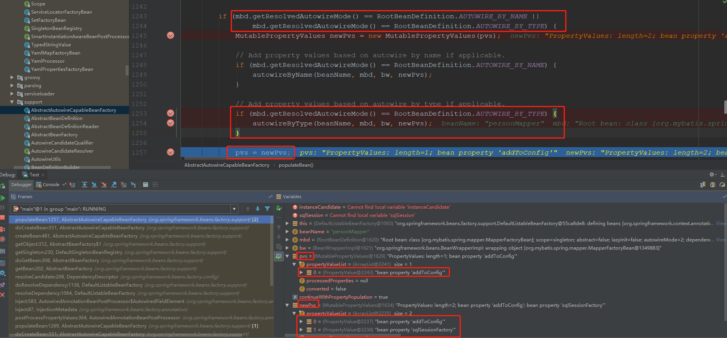The image size is (727, 338).
Task: Click populateBean() breadcrumb
Action: point(296,165)
